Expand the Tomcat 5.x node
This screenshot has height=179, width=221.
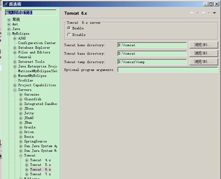click(x=27, y=165)
